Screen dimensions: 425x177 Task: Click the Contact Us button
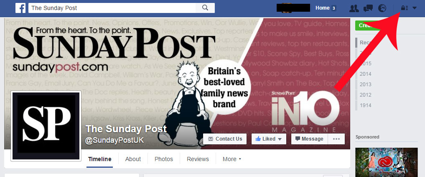[x=225, y=139]
